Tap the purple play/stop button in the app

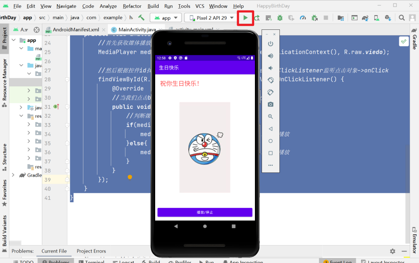pyautogui.click(x=205, y=212)
